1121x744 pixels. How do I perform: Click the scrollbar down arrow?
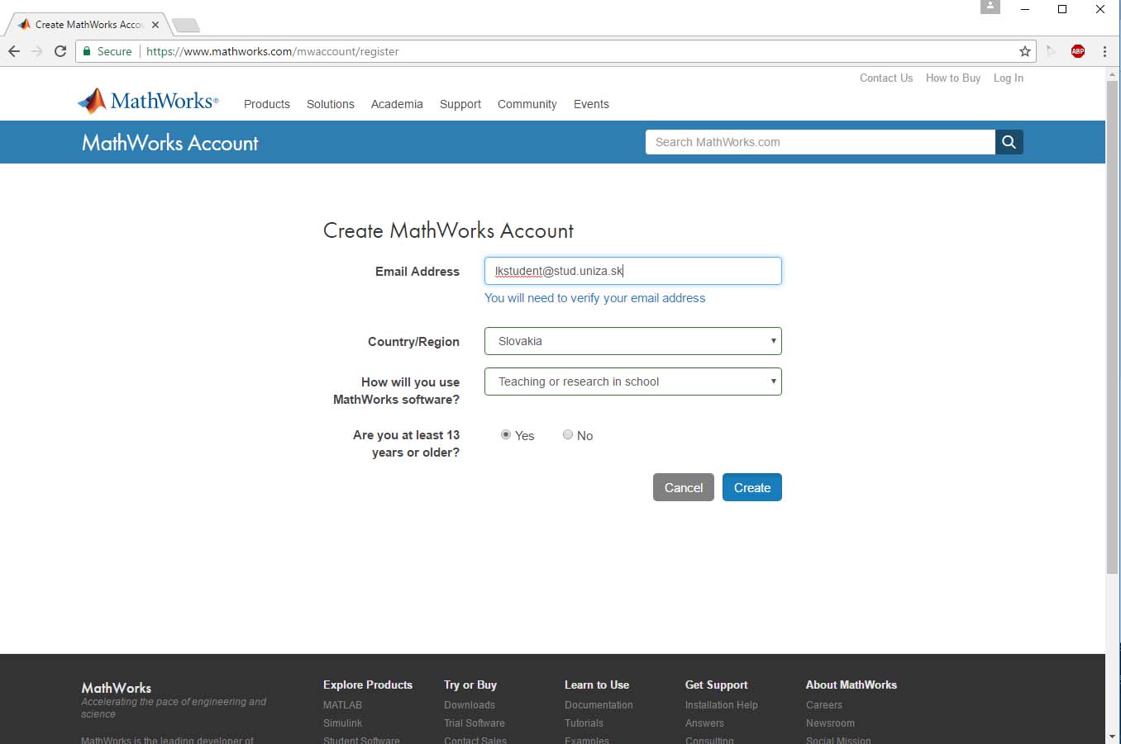1112,737
